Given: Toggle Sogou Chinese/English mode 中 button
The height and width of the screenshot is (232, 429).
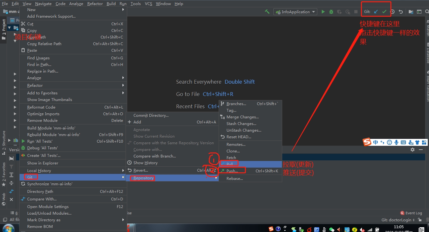Looking at the screenshot, I should point(376,142).
